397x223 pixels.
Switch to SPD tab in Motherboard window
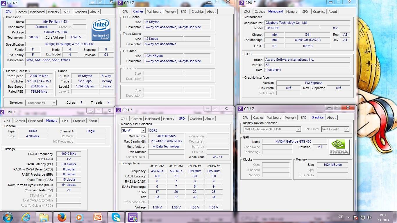tap(305, 12)
